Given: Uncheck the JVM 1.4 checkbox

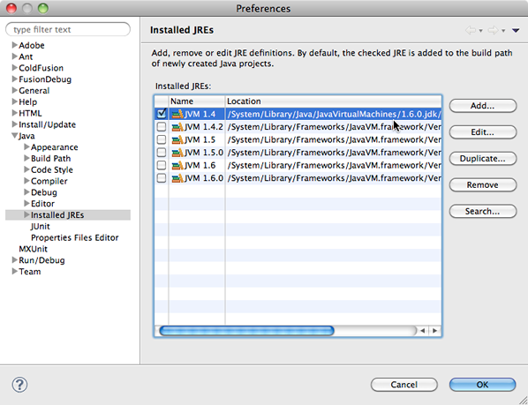Looking at the screenshot, I should pyautogui.click(x=162, y=114).
